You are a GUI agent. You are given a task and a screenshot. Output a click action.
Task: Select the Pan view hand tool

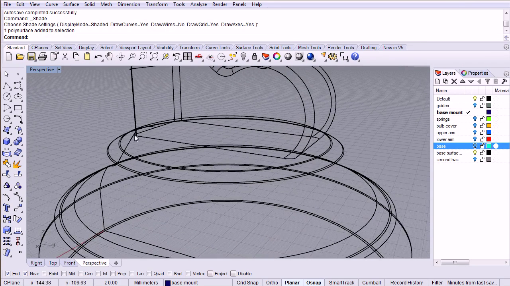click(x=109, y=57)
